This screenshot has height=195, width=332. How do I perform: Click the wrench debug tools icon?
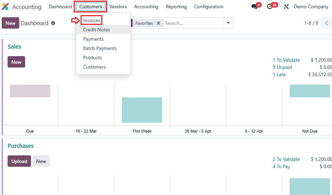click(286, 7)
